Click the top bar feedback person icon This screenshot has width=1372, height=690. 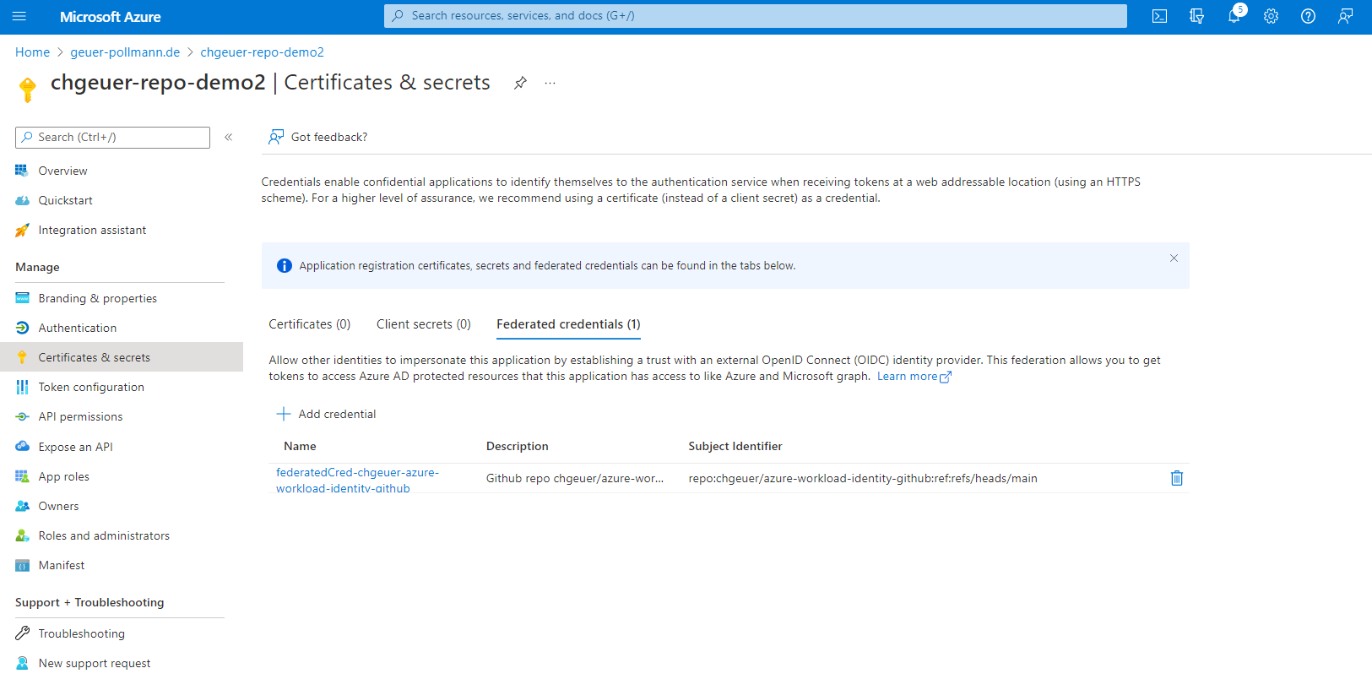pyautogui.click(x=1345, y=16)
